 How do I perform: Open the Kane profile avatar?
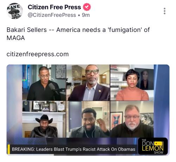point(15,11)
